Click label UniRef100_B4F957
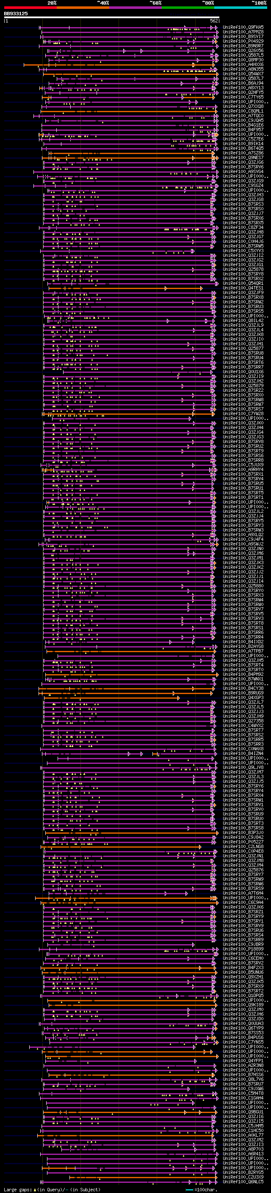This screenshot has height=1193, width=271. (x=243, y=129)
